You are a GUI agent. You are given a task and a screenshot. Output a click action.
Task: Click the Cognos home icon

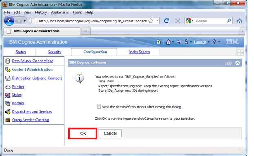(x=168, y=42)
